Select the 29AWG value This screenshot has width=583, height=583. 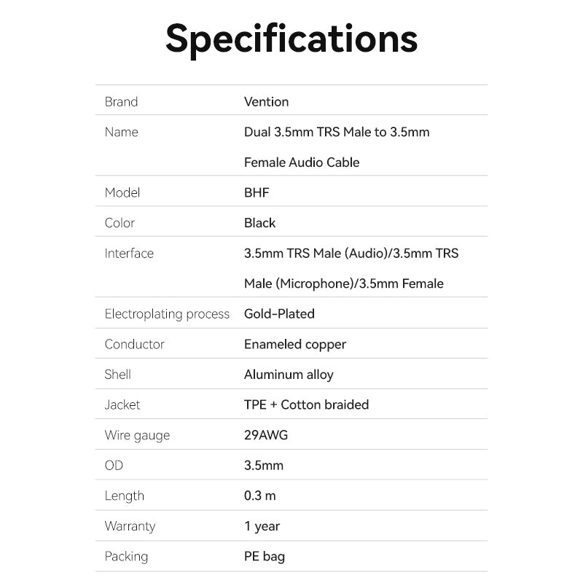(x=266, y=435)
